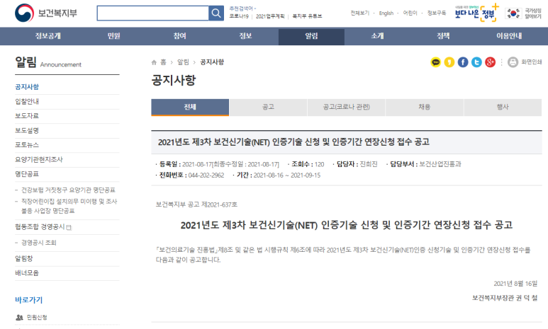548x329 pixels.
Task: Open the 참여 menu
Action: click(x=179, y=36)
